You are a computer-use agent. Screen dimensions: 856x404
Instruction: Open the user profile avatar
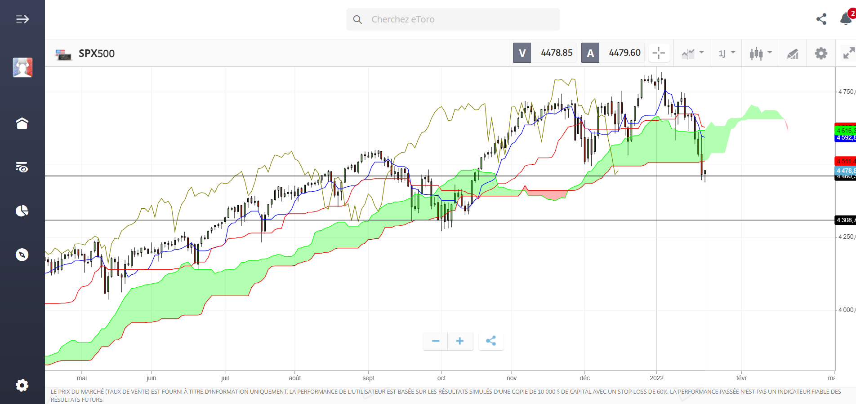[22, 67]
